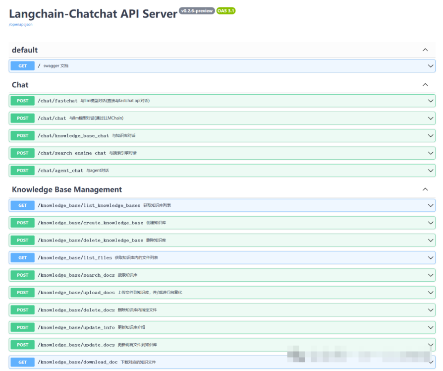This screenshot has width=443, height=371.
Task: Click POST badge for create_knowledge_base
Action: (x=23, y=223)
